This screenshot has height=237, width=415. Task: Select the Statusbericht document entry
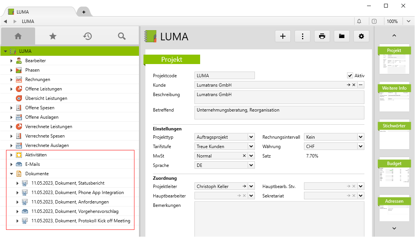coord(68,183)
